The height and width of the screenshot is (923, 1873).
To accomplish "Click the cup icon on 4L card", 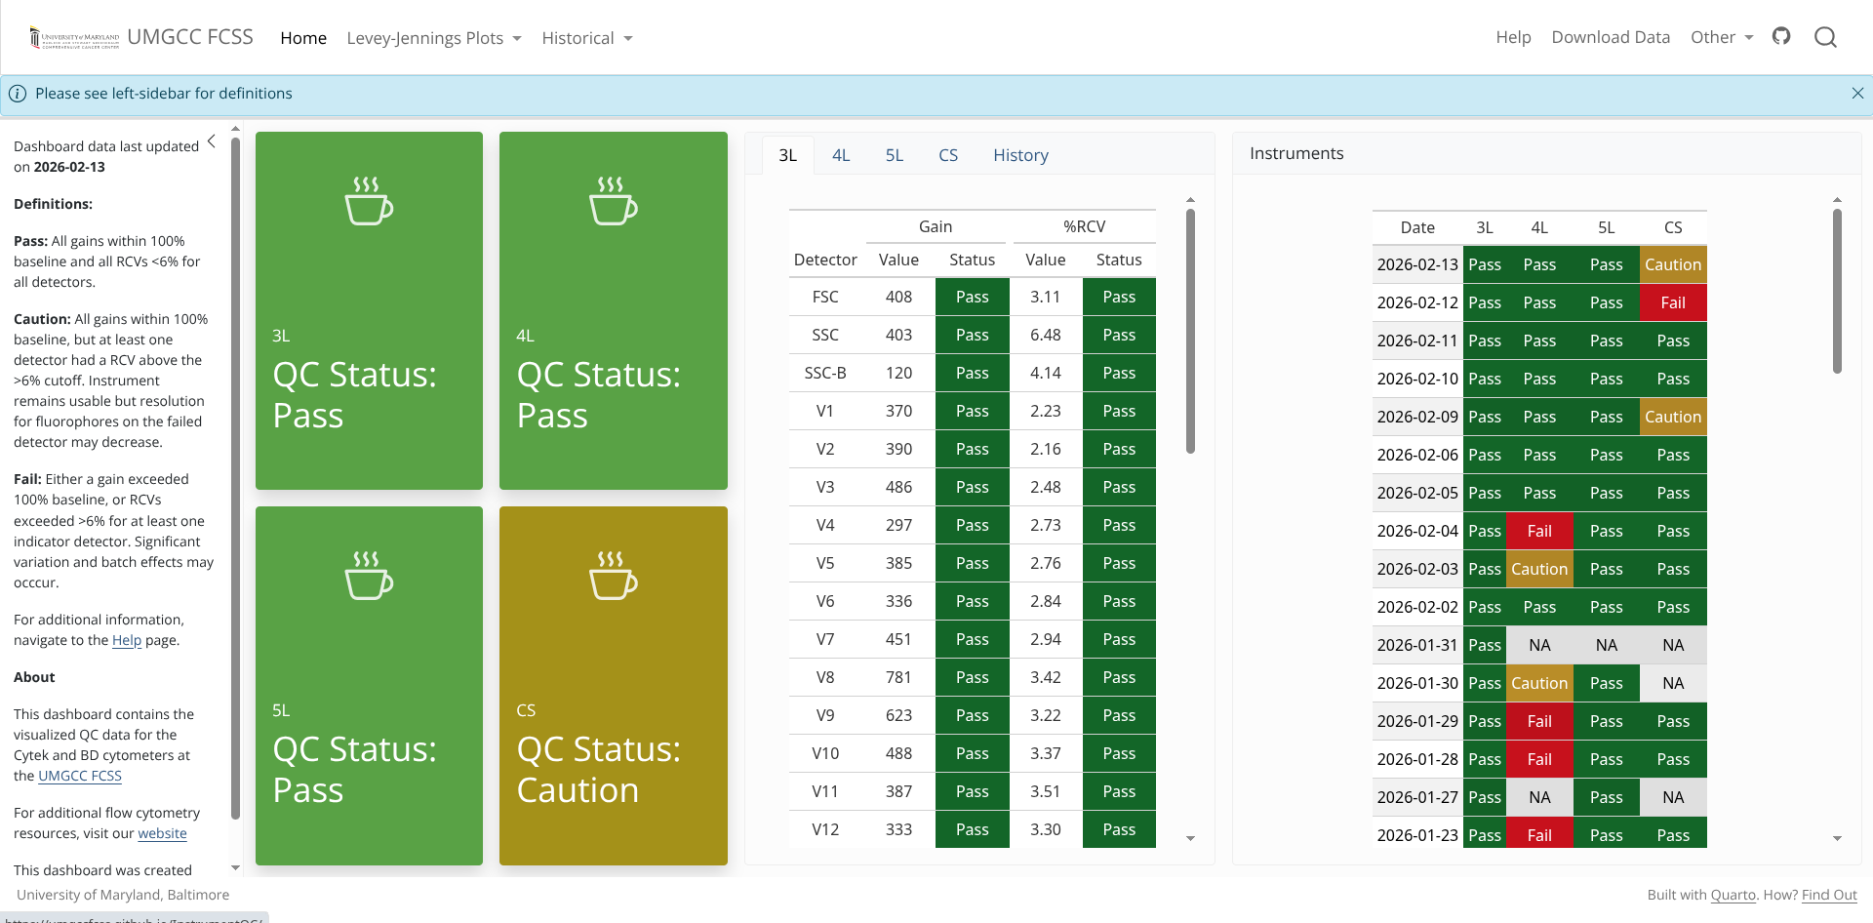I will coord(613,201).
